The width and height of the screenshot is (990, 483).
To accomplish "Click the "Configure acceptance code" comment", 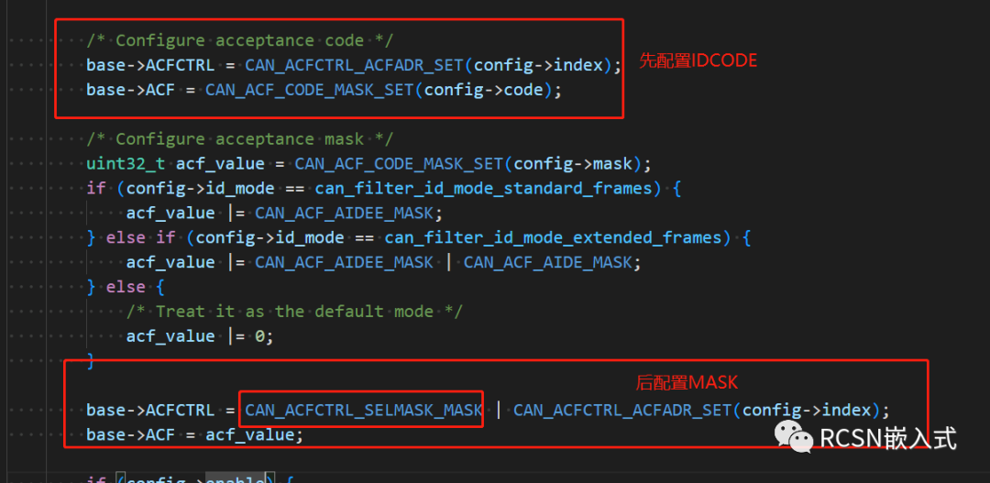I will point(239,40).
